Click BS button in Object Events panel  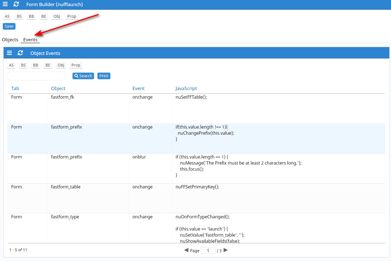23,65
